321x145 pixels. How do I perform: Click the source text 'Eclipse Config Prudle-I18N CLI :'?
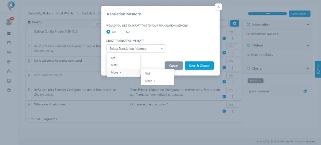coord(56,32)
